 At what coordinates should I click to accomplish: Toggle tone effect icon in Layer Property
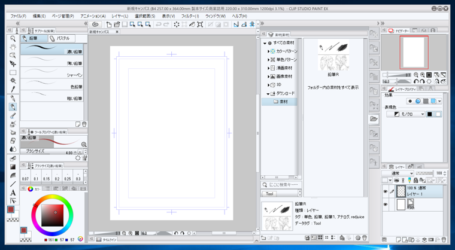(426, 101)
